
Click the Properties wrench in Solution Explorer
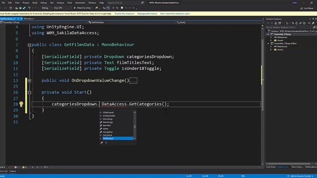(x=313, y=23)
